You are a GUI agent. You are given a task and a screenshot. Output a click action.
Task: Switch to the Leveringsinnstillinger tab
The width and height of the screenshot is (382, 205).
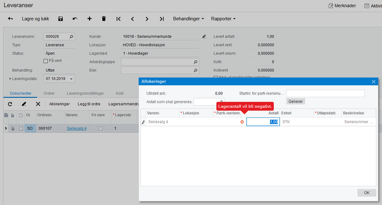click(x=85, y=93)
